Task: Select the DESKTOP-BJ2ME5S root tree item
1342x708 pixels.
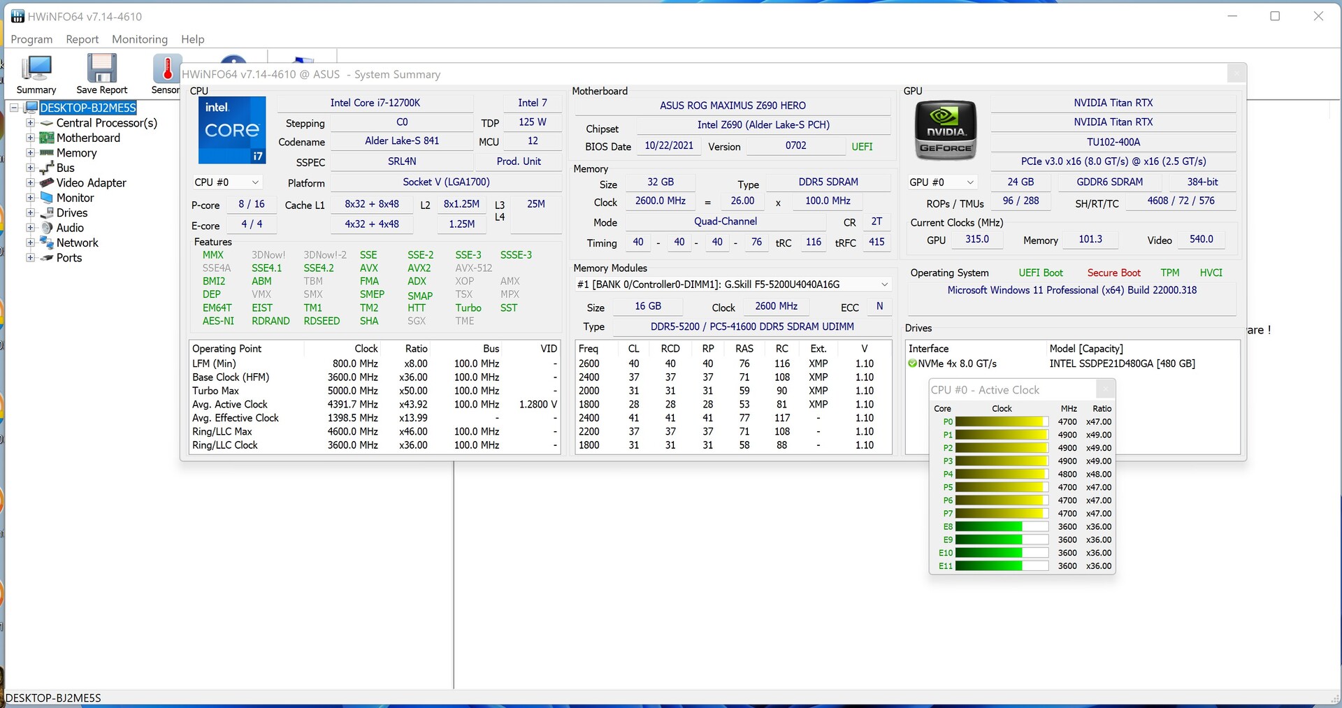Action: (x=88, y=108)
